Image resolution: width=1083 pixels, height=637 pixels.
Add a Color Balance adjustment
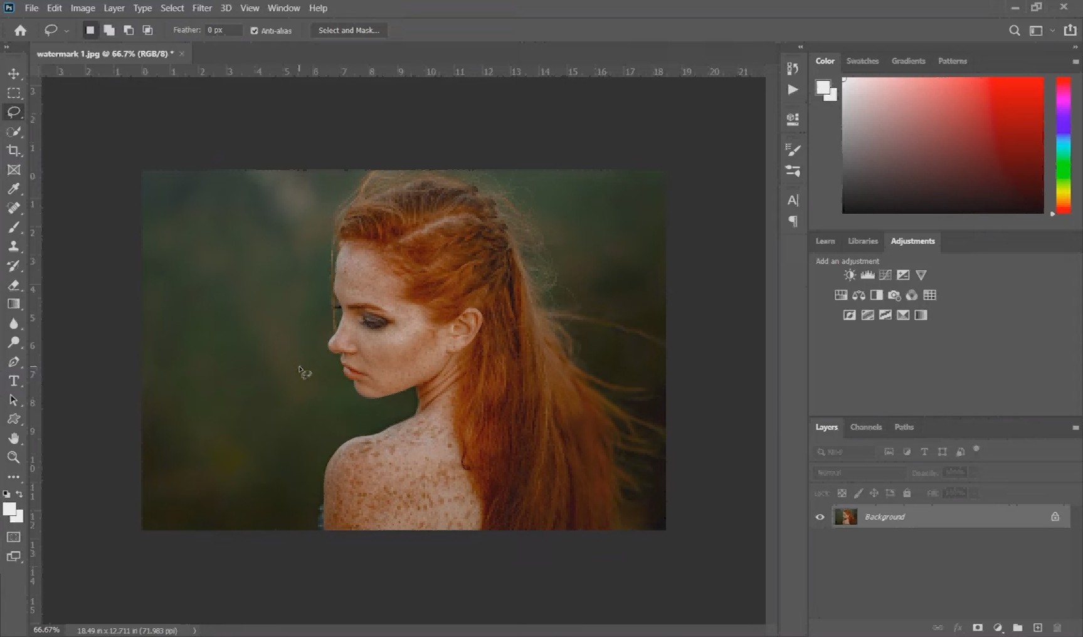point(858,295)
